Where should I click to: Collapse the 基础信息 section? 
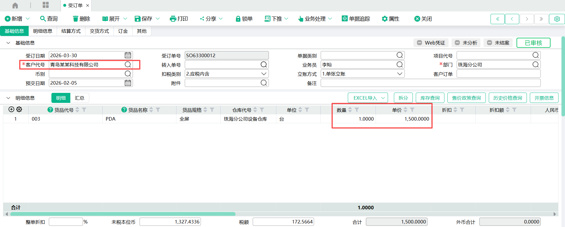(8, 43)
